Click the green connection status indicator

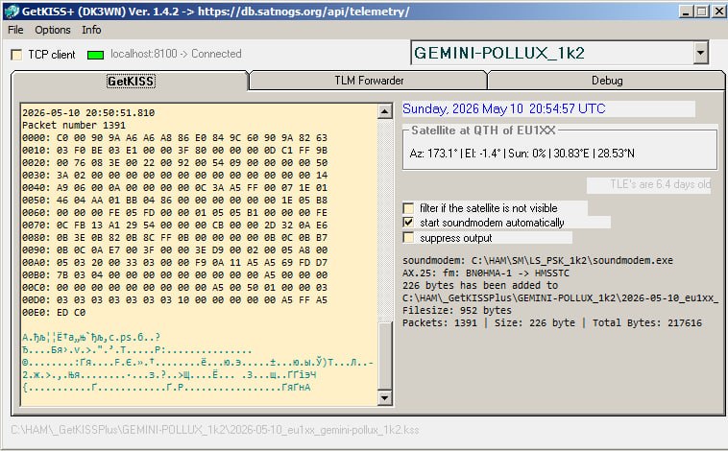pos(96,55)
